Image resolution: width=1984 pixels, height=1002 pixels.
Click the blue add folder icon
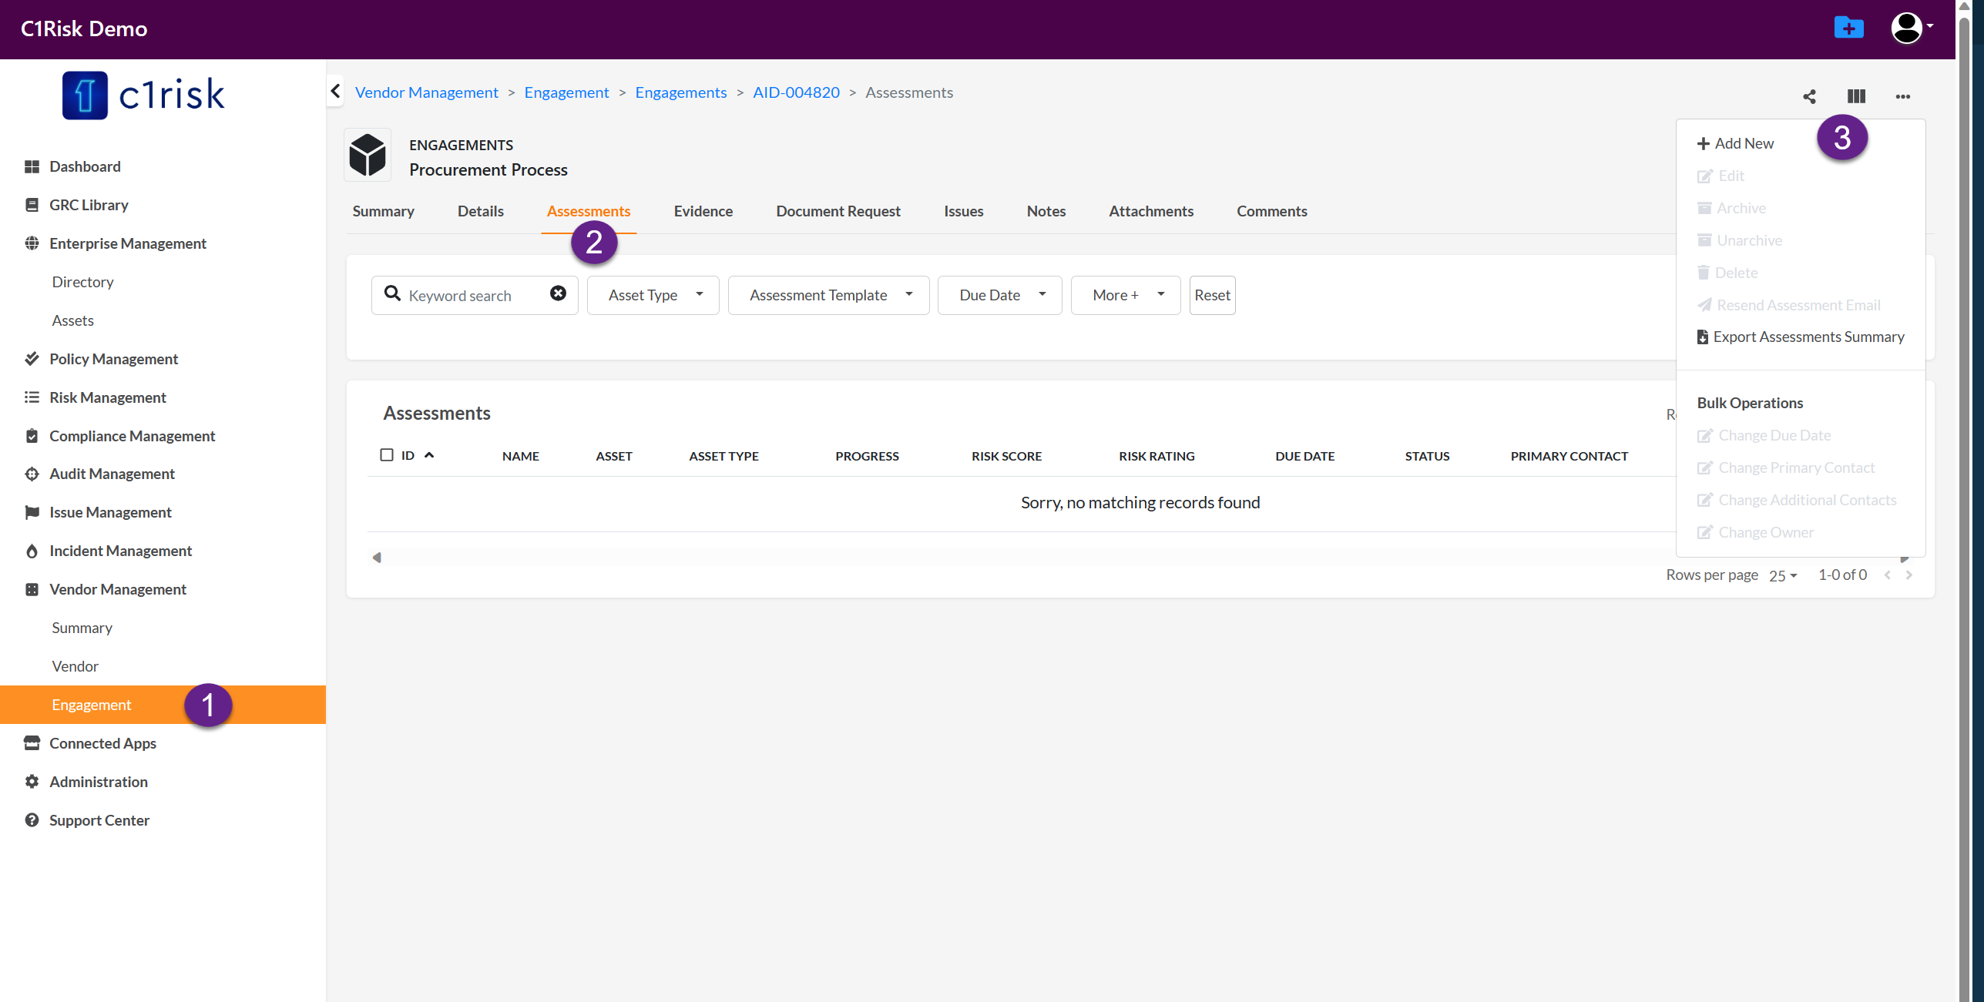(1848, 28)
